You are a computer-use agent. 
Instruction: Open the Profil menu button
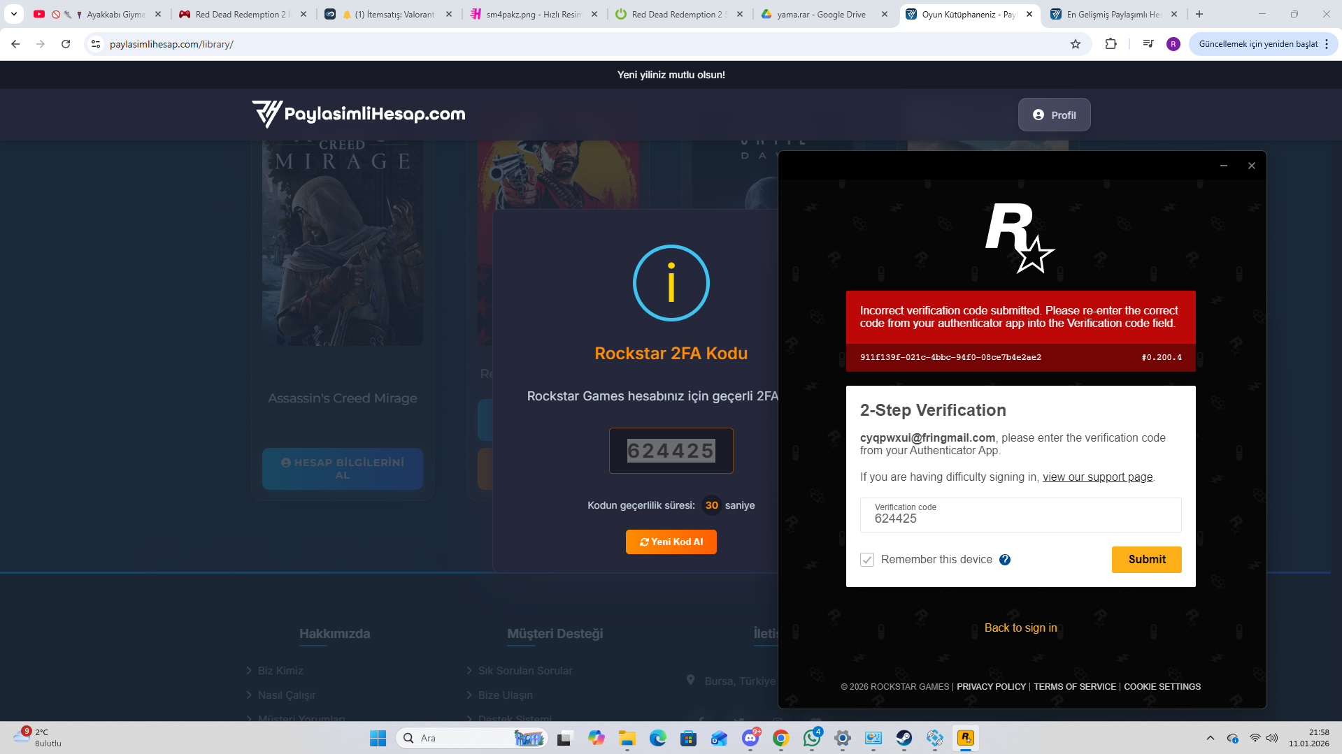click(x=1055, y=115)
